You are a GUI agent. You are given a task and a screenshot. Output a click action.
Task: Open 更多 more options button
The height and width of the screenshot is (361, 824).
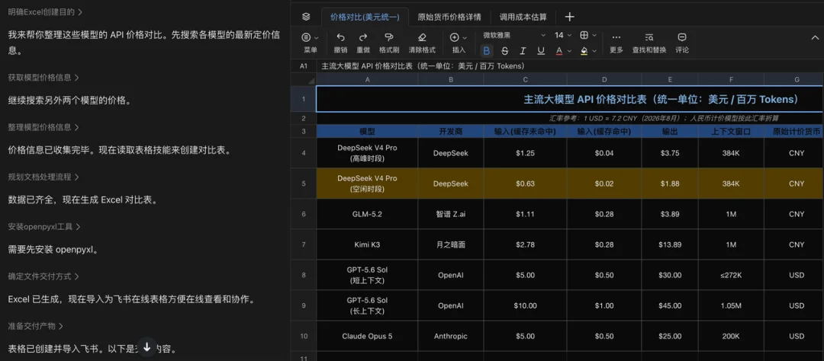point(616,43)
